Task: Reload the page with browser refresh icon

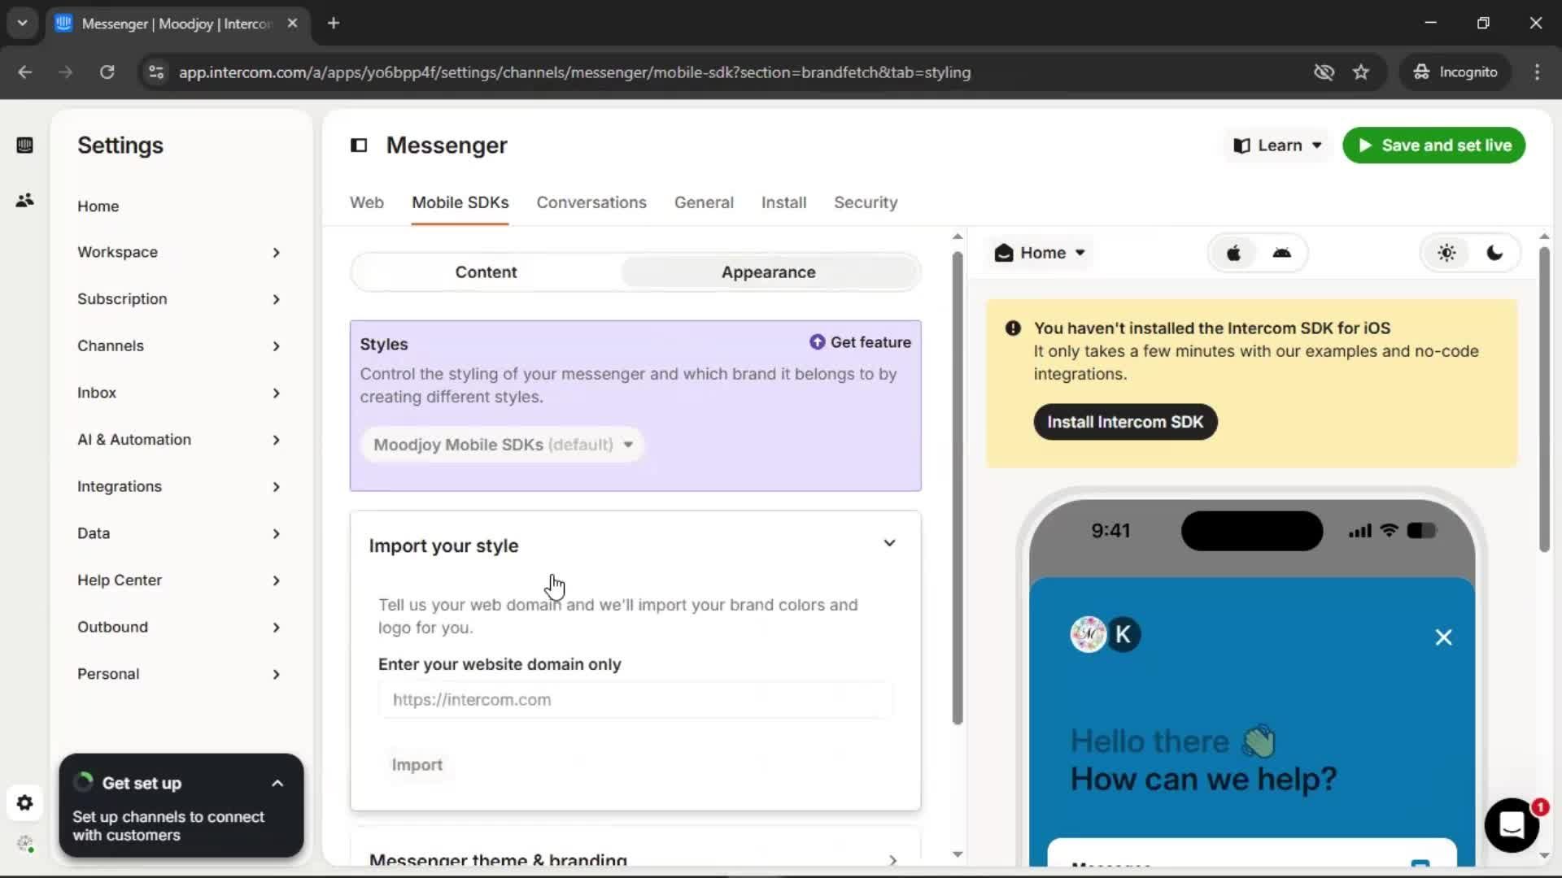Action: click(x=107, y=72)
